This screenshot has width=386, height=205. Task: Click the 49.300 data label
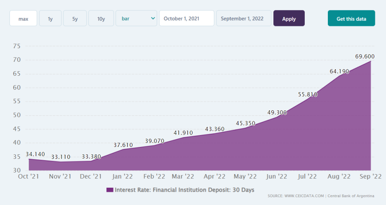coord(277,112)
